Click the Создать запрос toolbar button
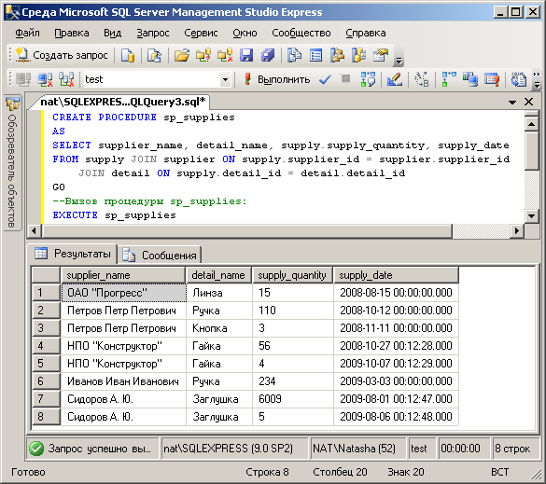546x484 pixels. tap(62, 55)
